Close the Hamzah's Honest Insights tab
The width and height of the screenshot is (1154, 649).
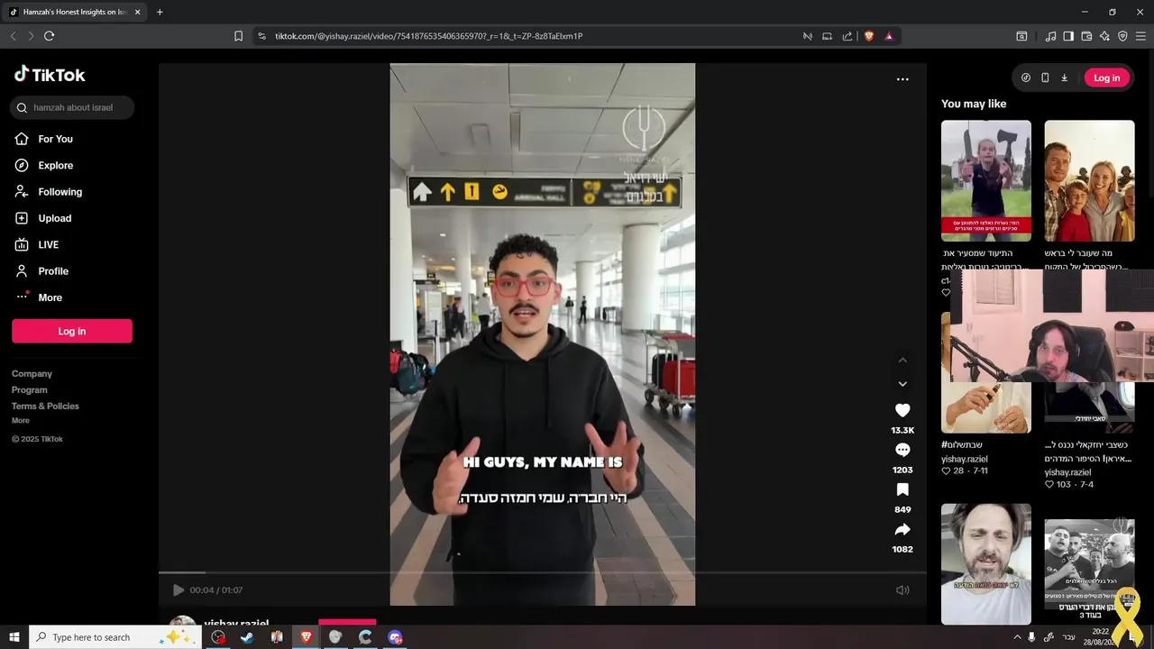[137, 12]
